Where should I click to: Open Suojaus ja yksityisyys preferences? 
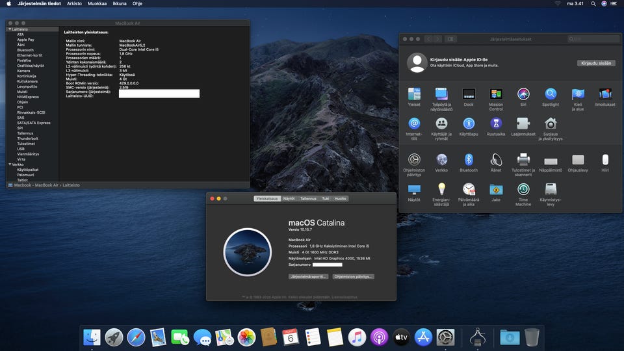(551, 123)
